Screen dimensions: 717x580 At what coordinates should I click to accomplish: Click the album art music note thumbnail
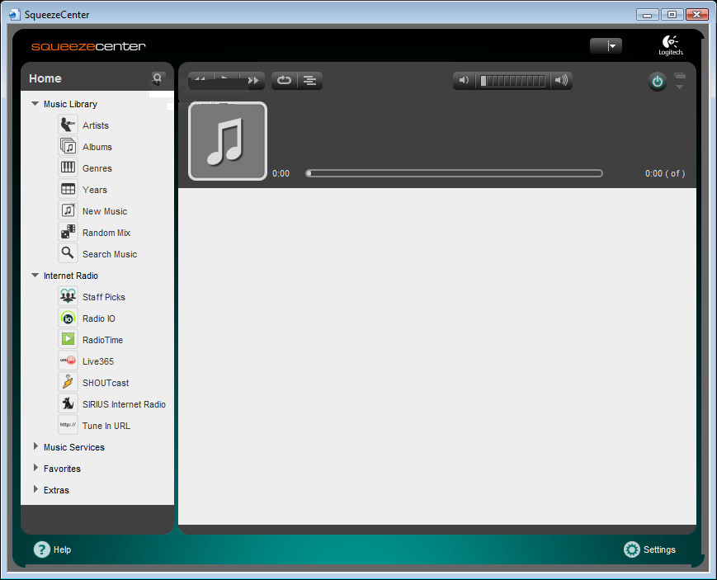tap(228, 141)
